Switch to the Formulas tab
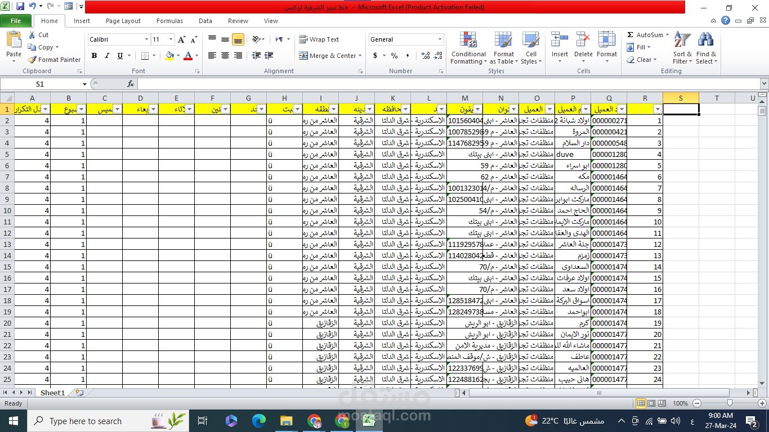The height and width of the screenshot is (432, 769). tap(169, 21)
